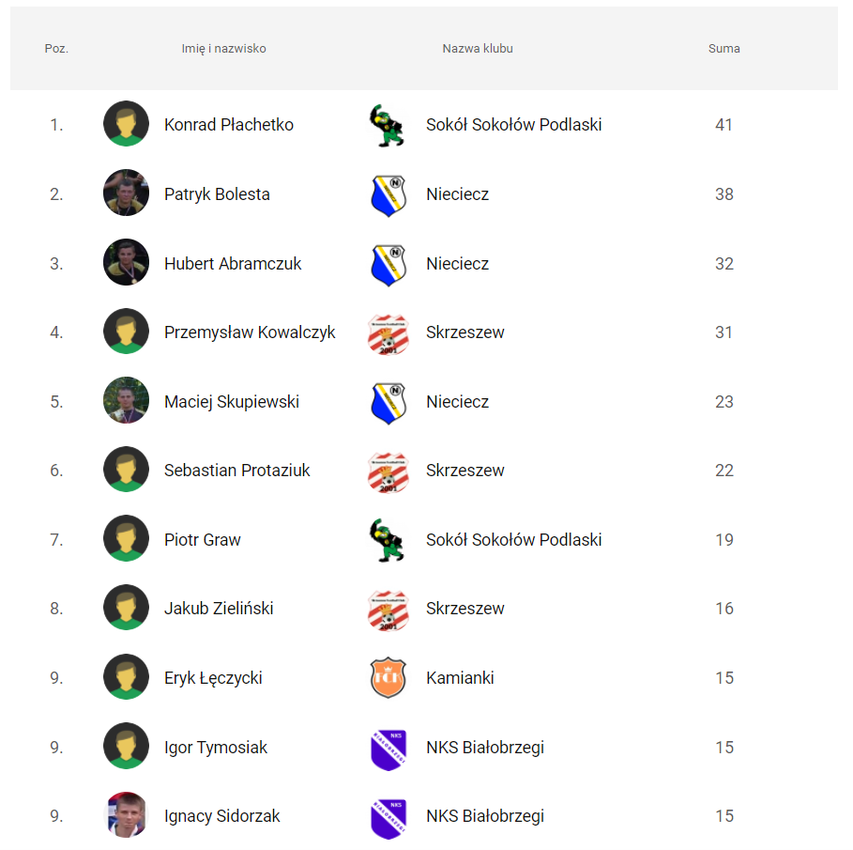Screen dimensions: 853x850
Task: Click Konrad Płachetko's default avatar icon
Action: pos(126,124)
